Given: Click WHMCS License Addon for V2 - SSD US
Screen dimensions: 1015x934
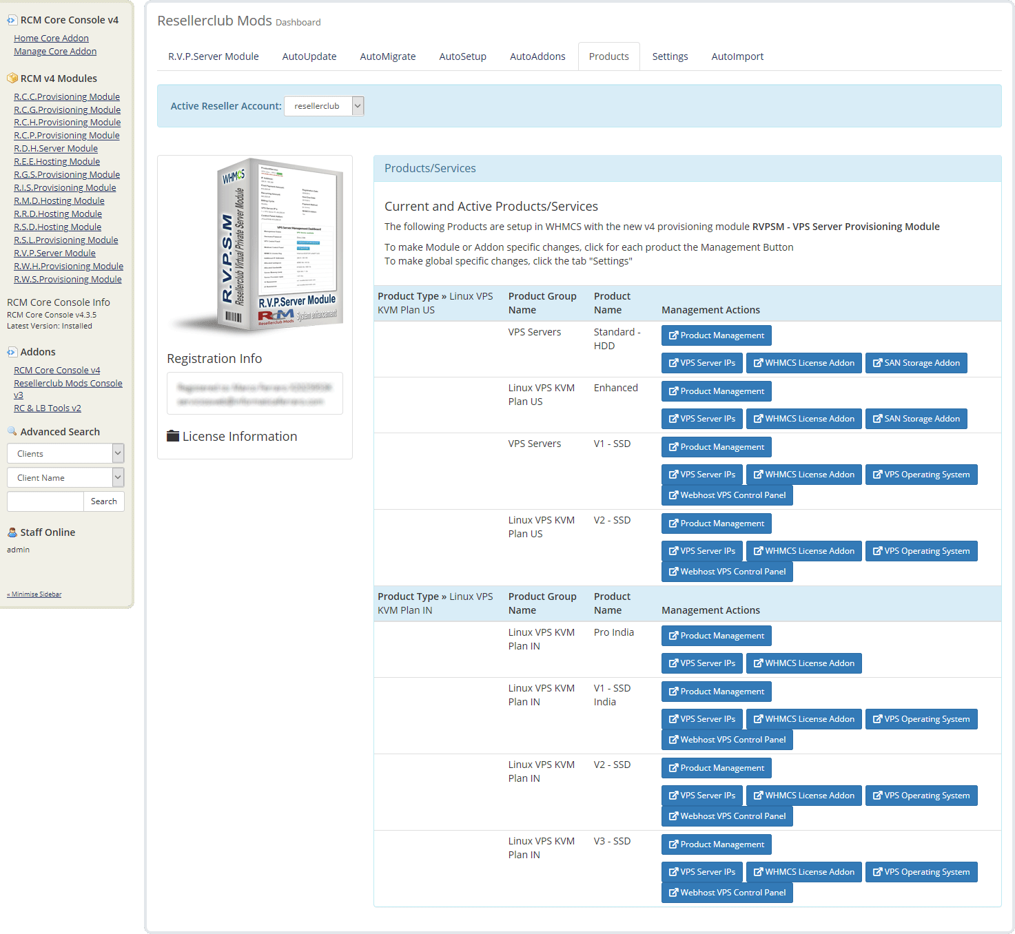Looking at the screenshot, I should (804, 551).
